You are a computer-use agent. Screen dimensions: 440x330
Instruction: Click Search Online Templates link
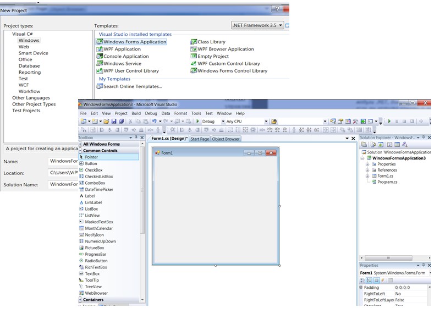point(129,86)
